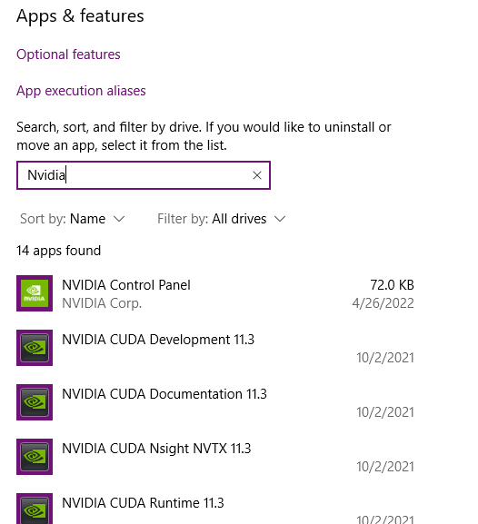Click the NVIDIA CUDA Documentation 11.3 icon
The width and height of the screenshot is (478, 524).
click(35, 402)
